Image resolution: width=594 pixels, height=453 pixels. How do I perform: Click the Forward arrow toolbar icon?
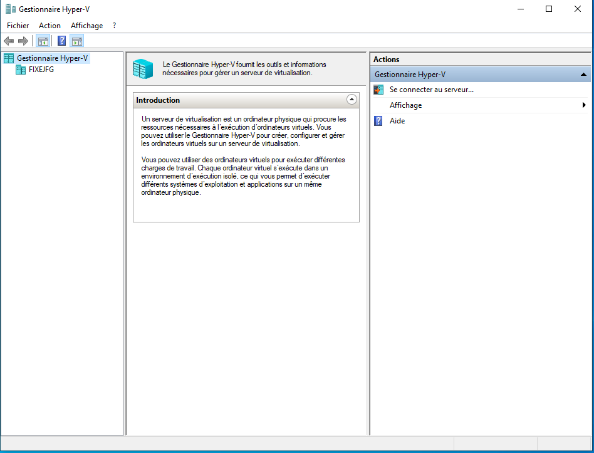(x=23, y=41)
